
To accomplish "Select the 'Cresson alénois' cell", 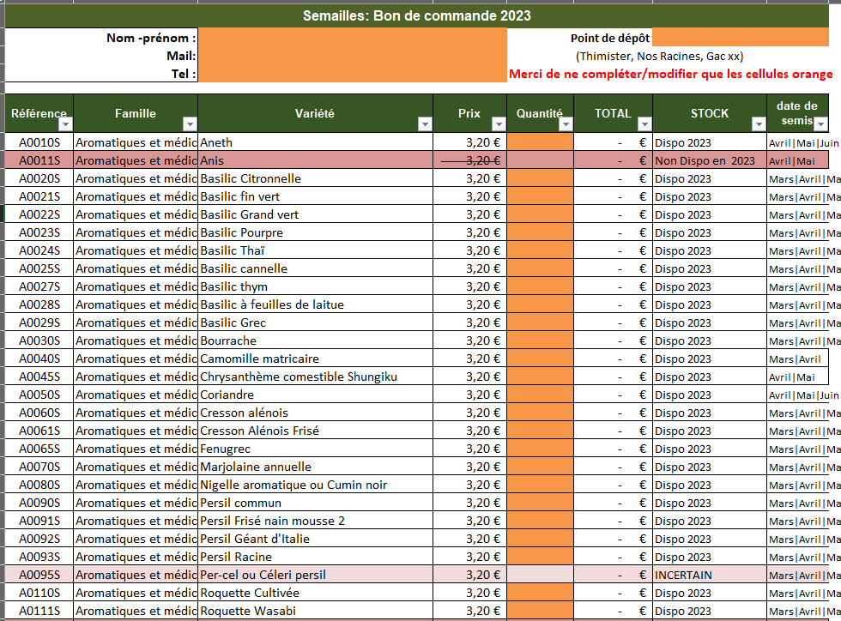I will click(316, 413).
